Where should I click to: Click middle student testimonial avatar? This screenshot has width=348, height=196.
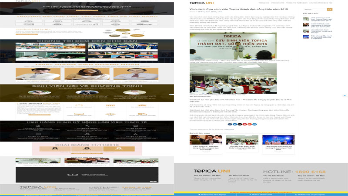tap(87, 92)
